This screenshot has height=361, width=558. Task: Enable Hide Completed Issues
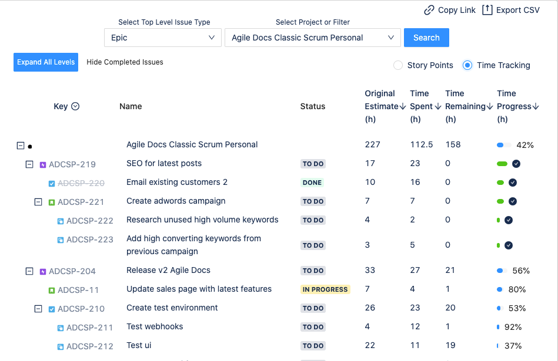pos(125,62)
